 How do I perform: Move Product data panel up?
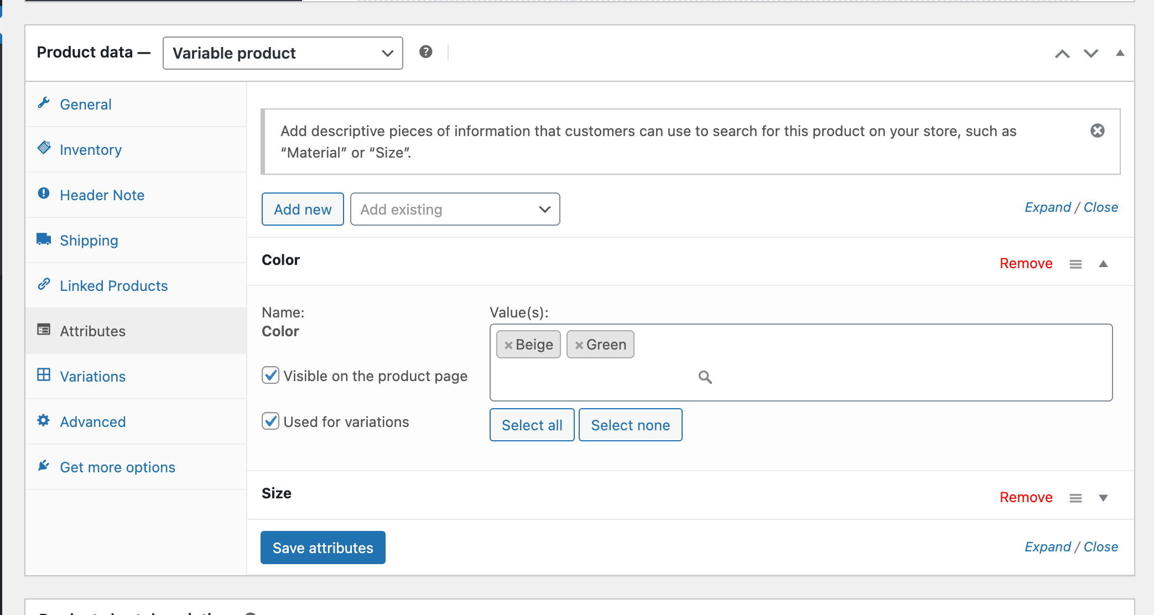(1062, 54)
